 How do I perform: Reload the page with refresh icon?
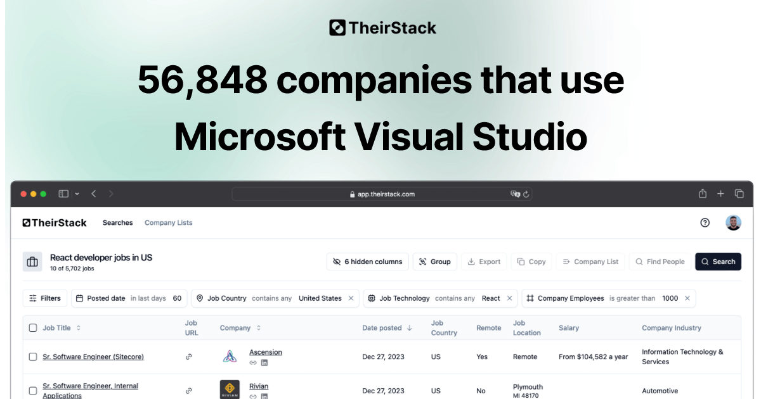click(x=526, y=194)
